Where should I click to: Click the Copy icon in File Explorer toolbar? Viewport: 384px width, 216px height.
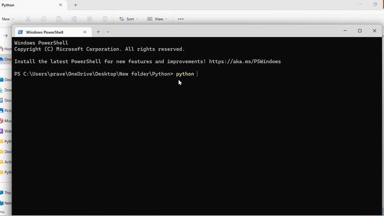(43, 19)
